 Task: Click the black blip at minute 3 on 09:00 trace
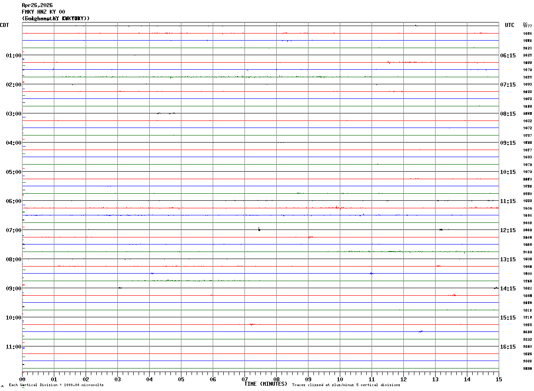coord(120,288)
